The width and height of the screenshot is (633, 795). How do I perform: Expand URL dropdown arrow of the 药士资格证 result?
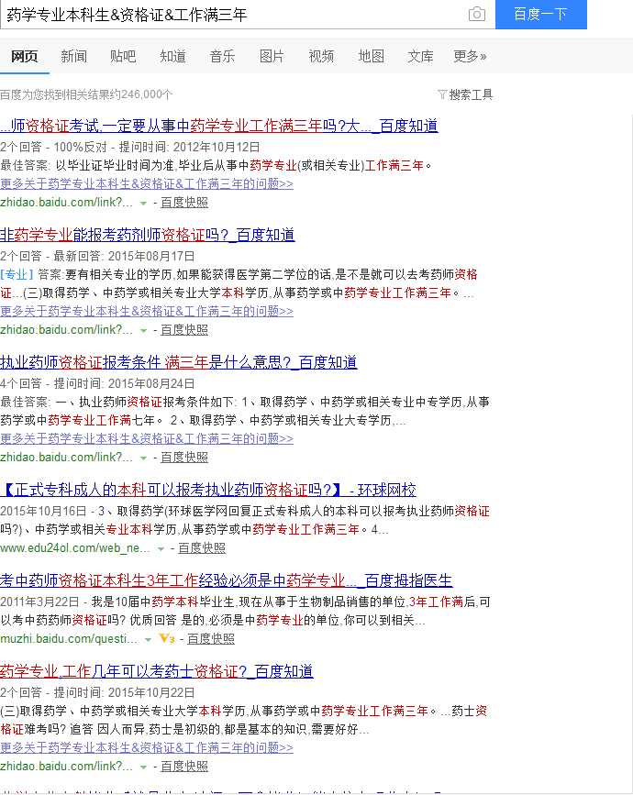click(x=143, y=767)
